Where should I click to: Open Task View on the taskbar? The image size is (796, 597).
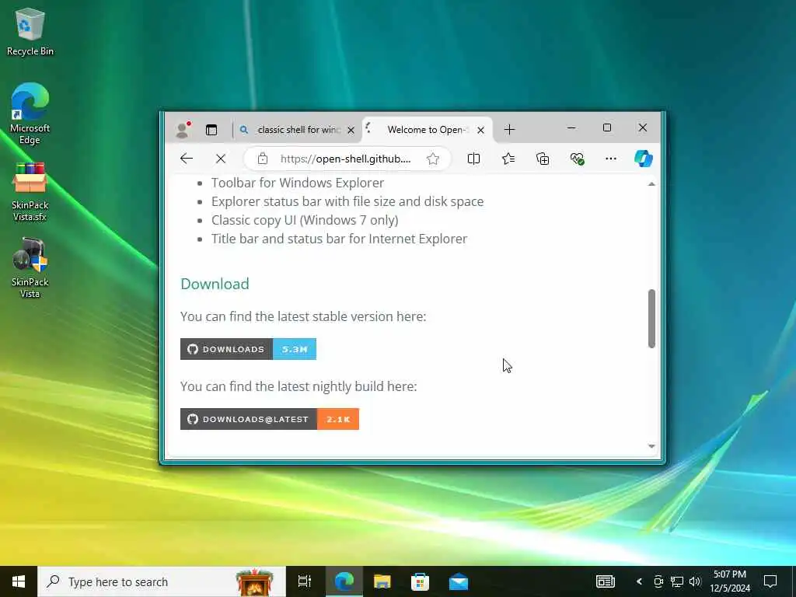(305, 581)
